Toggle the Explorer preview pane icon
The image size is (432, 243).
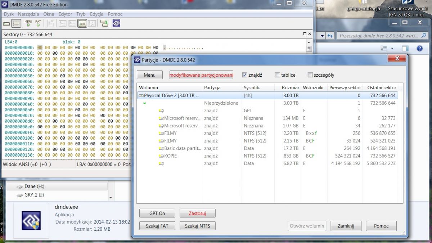point(405,48)
